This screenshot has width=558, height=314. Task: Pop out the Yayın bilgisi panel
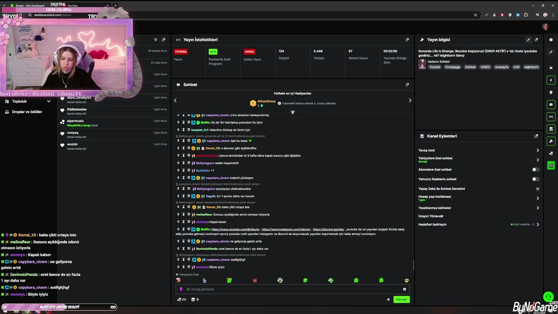pos(536,40)
